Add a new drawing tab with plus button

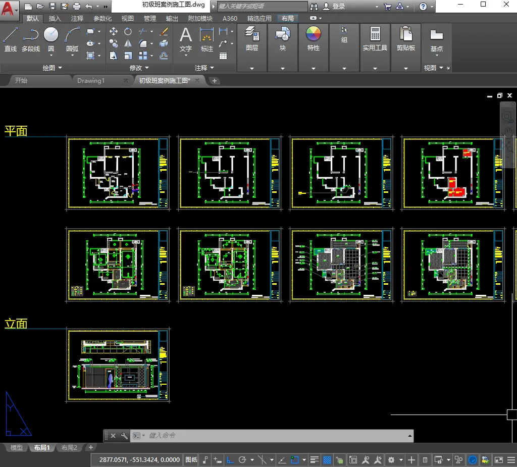coord(214,80)
